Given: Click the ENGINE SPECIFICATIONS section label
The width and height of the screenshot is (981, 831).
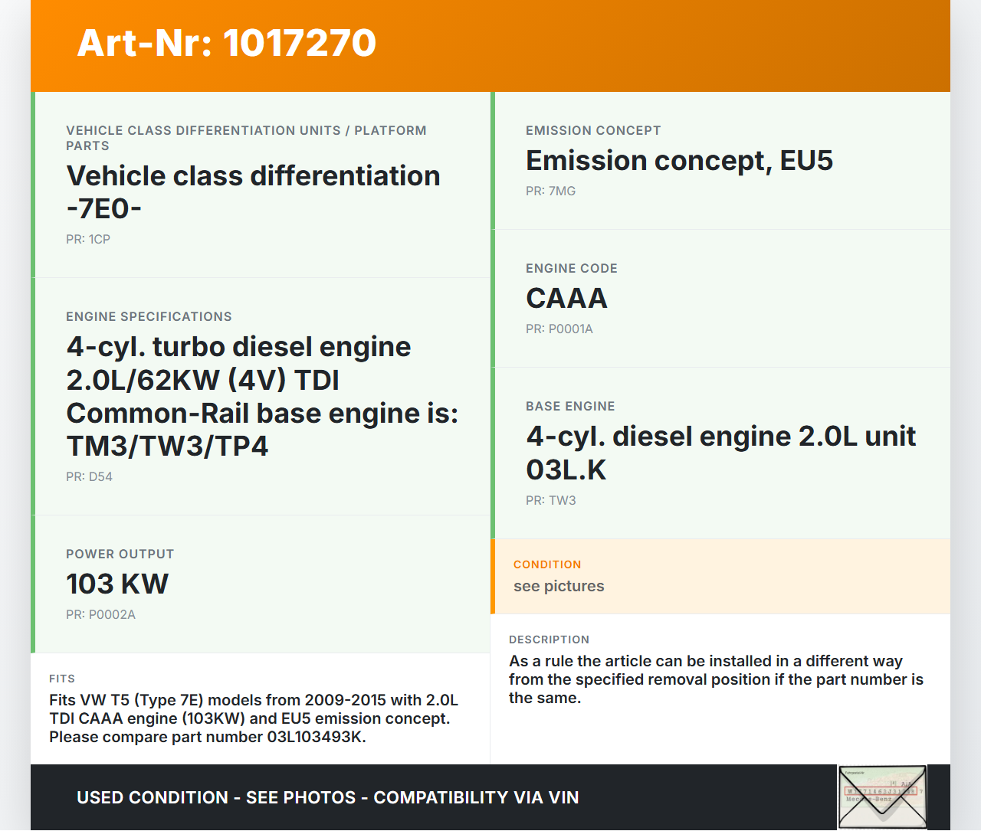Looking at the screenshot, I should pos(149,317).
